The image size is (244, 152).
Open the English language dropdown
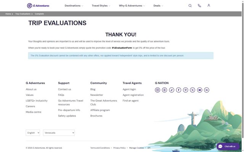pos(33,133)
